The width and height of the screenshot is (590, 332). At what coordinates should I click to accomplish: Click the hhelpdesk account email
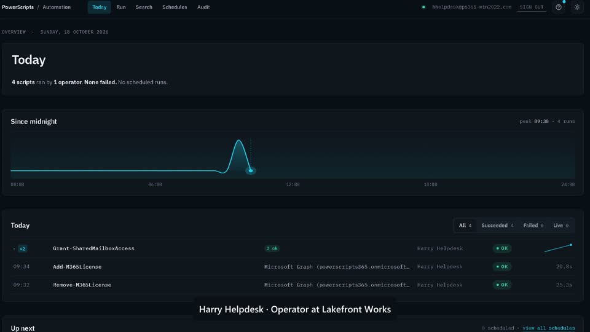(471, 7)
